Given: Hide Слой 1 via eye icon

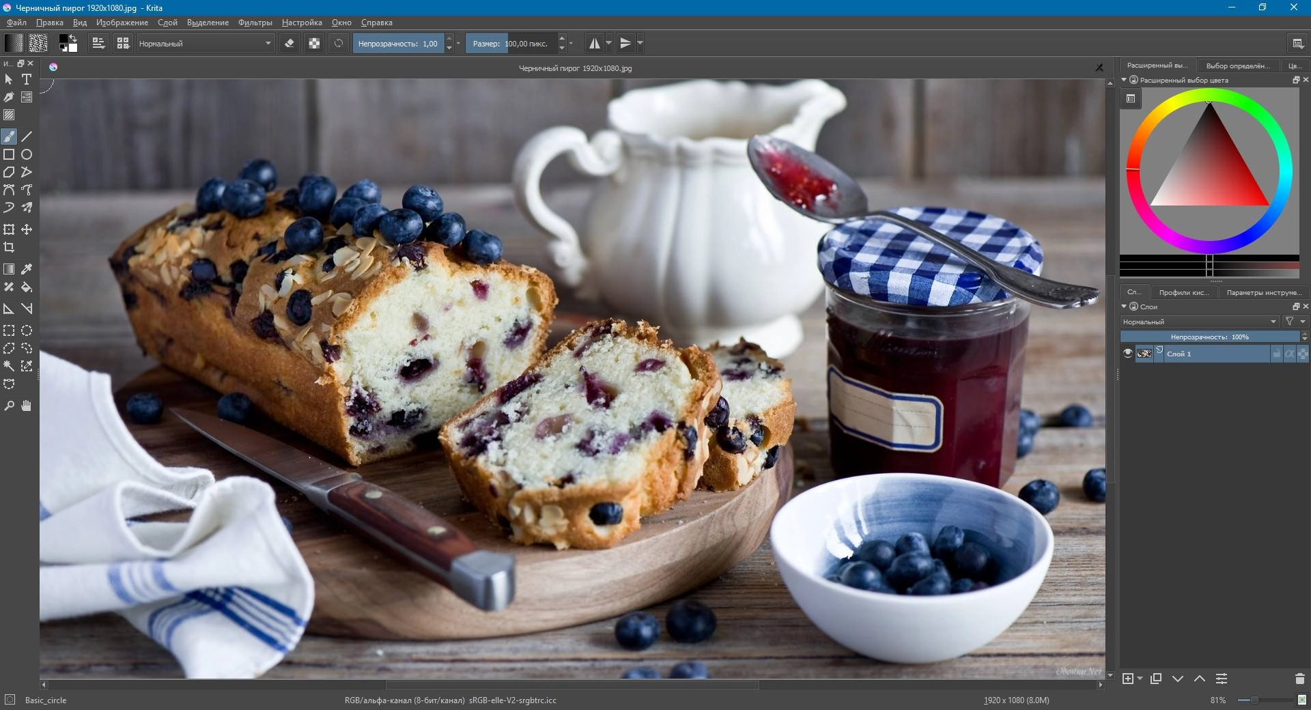Looking at the screenshot, I should pos(1128,354).
